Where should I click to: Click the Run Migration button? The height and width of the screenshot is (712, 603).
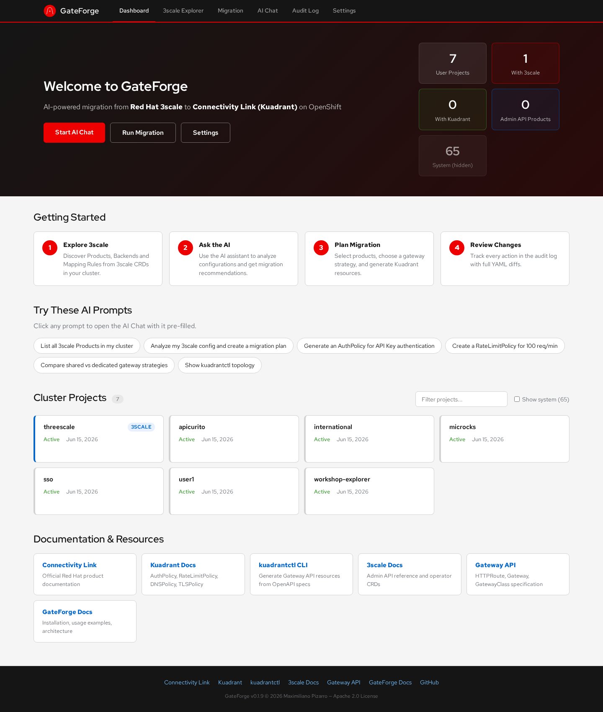143,133
